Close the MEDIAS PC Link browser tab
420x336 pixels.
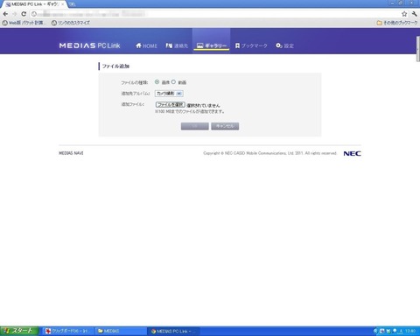tap(62, 4)
